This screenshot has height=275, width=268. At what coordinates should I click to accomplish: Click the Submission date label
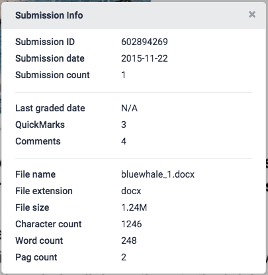coord(50,58)
